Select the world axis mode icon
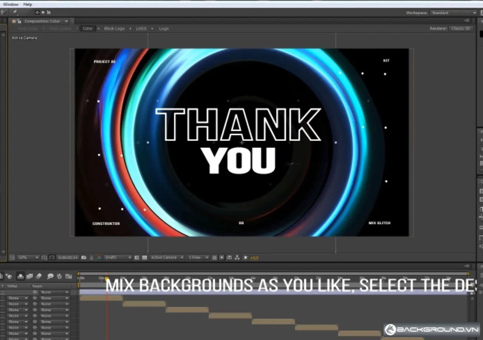The height and width of the screenshot is (340, 483). [43, 13]
